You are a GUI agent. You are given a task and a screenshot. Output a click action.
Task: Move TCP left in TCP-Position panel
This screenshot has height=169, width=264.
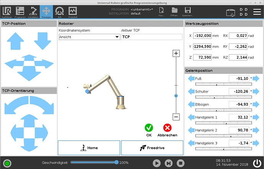13,64
